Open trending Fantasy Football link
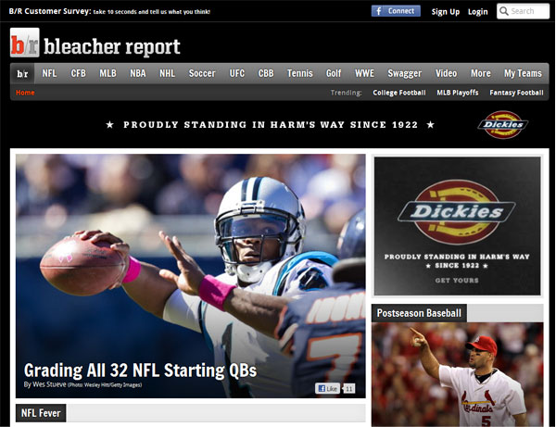The image size is (556, 427). (517, 93)
